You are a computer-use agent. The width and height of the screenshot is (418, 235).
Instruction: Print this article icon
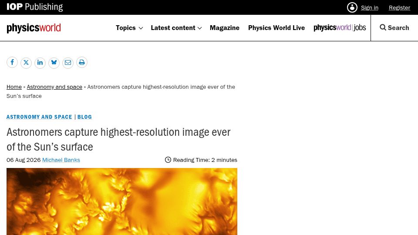[82, 62]
